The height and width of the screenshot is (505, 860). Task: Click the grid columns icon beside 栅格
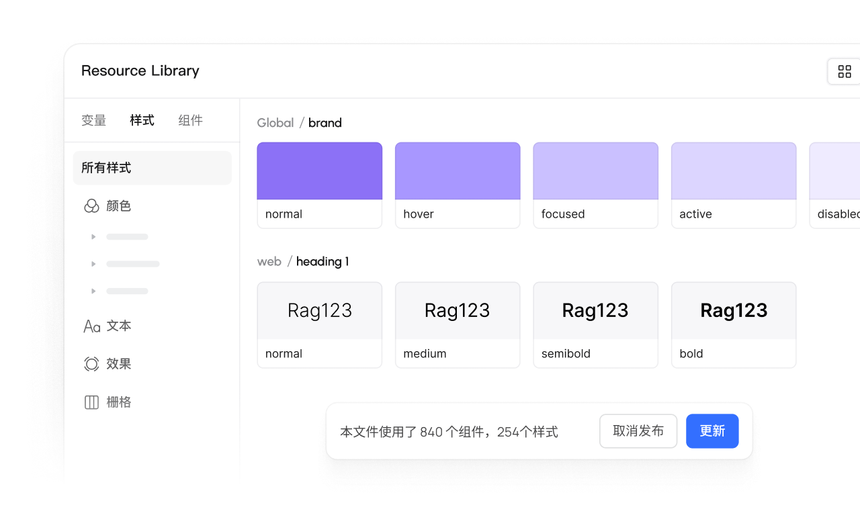coord(91,402)
